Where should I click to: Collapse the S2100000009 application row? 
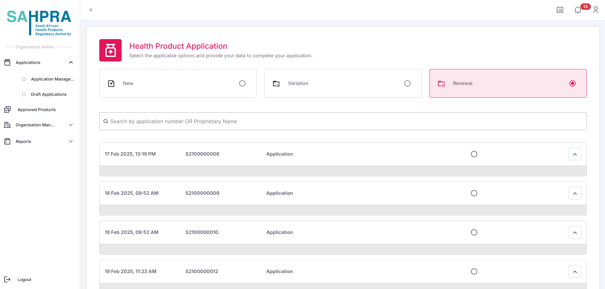[x=575, y=193]
